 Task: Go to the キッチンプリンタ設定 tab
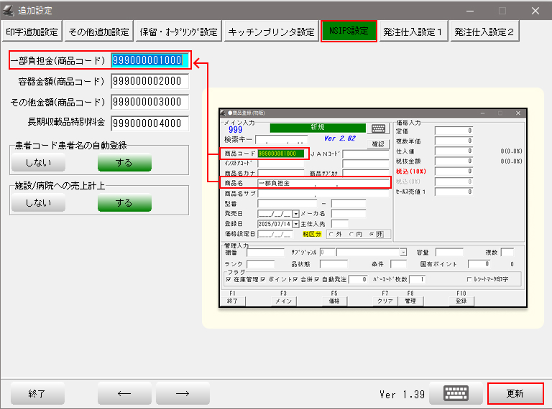(271, 32)
